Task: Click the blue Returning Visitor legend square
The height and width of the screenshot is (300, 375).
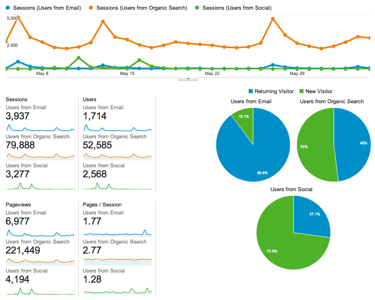Action: click(251, 92)
